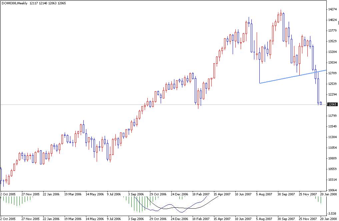This screenshot has height=221, width=339.
Task: Click the 13284 price scale label
Action: click(332, 52)
